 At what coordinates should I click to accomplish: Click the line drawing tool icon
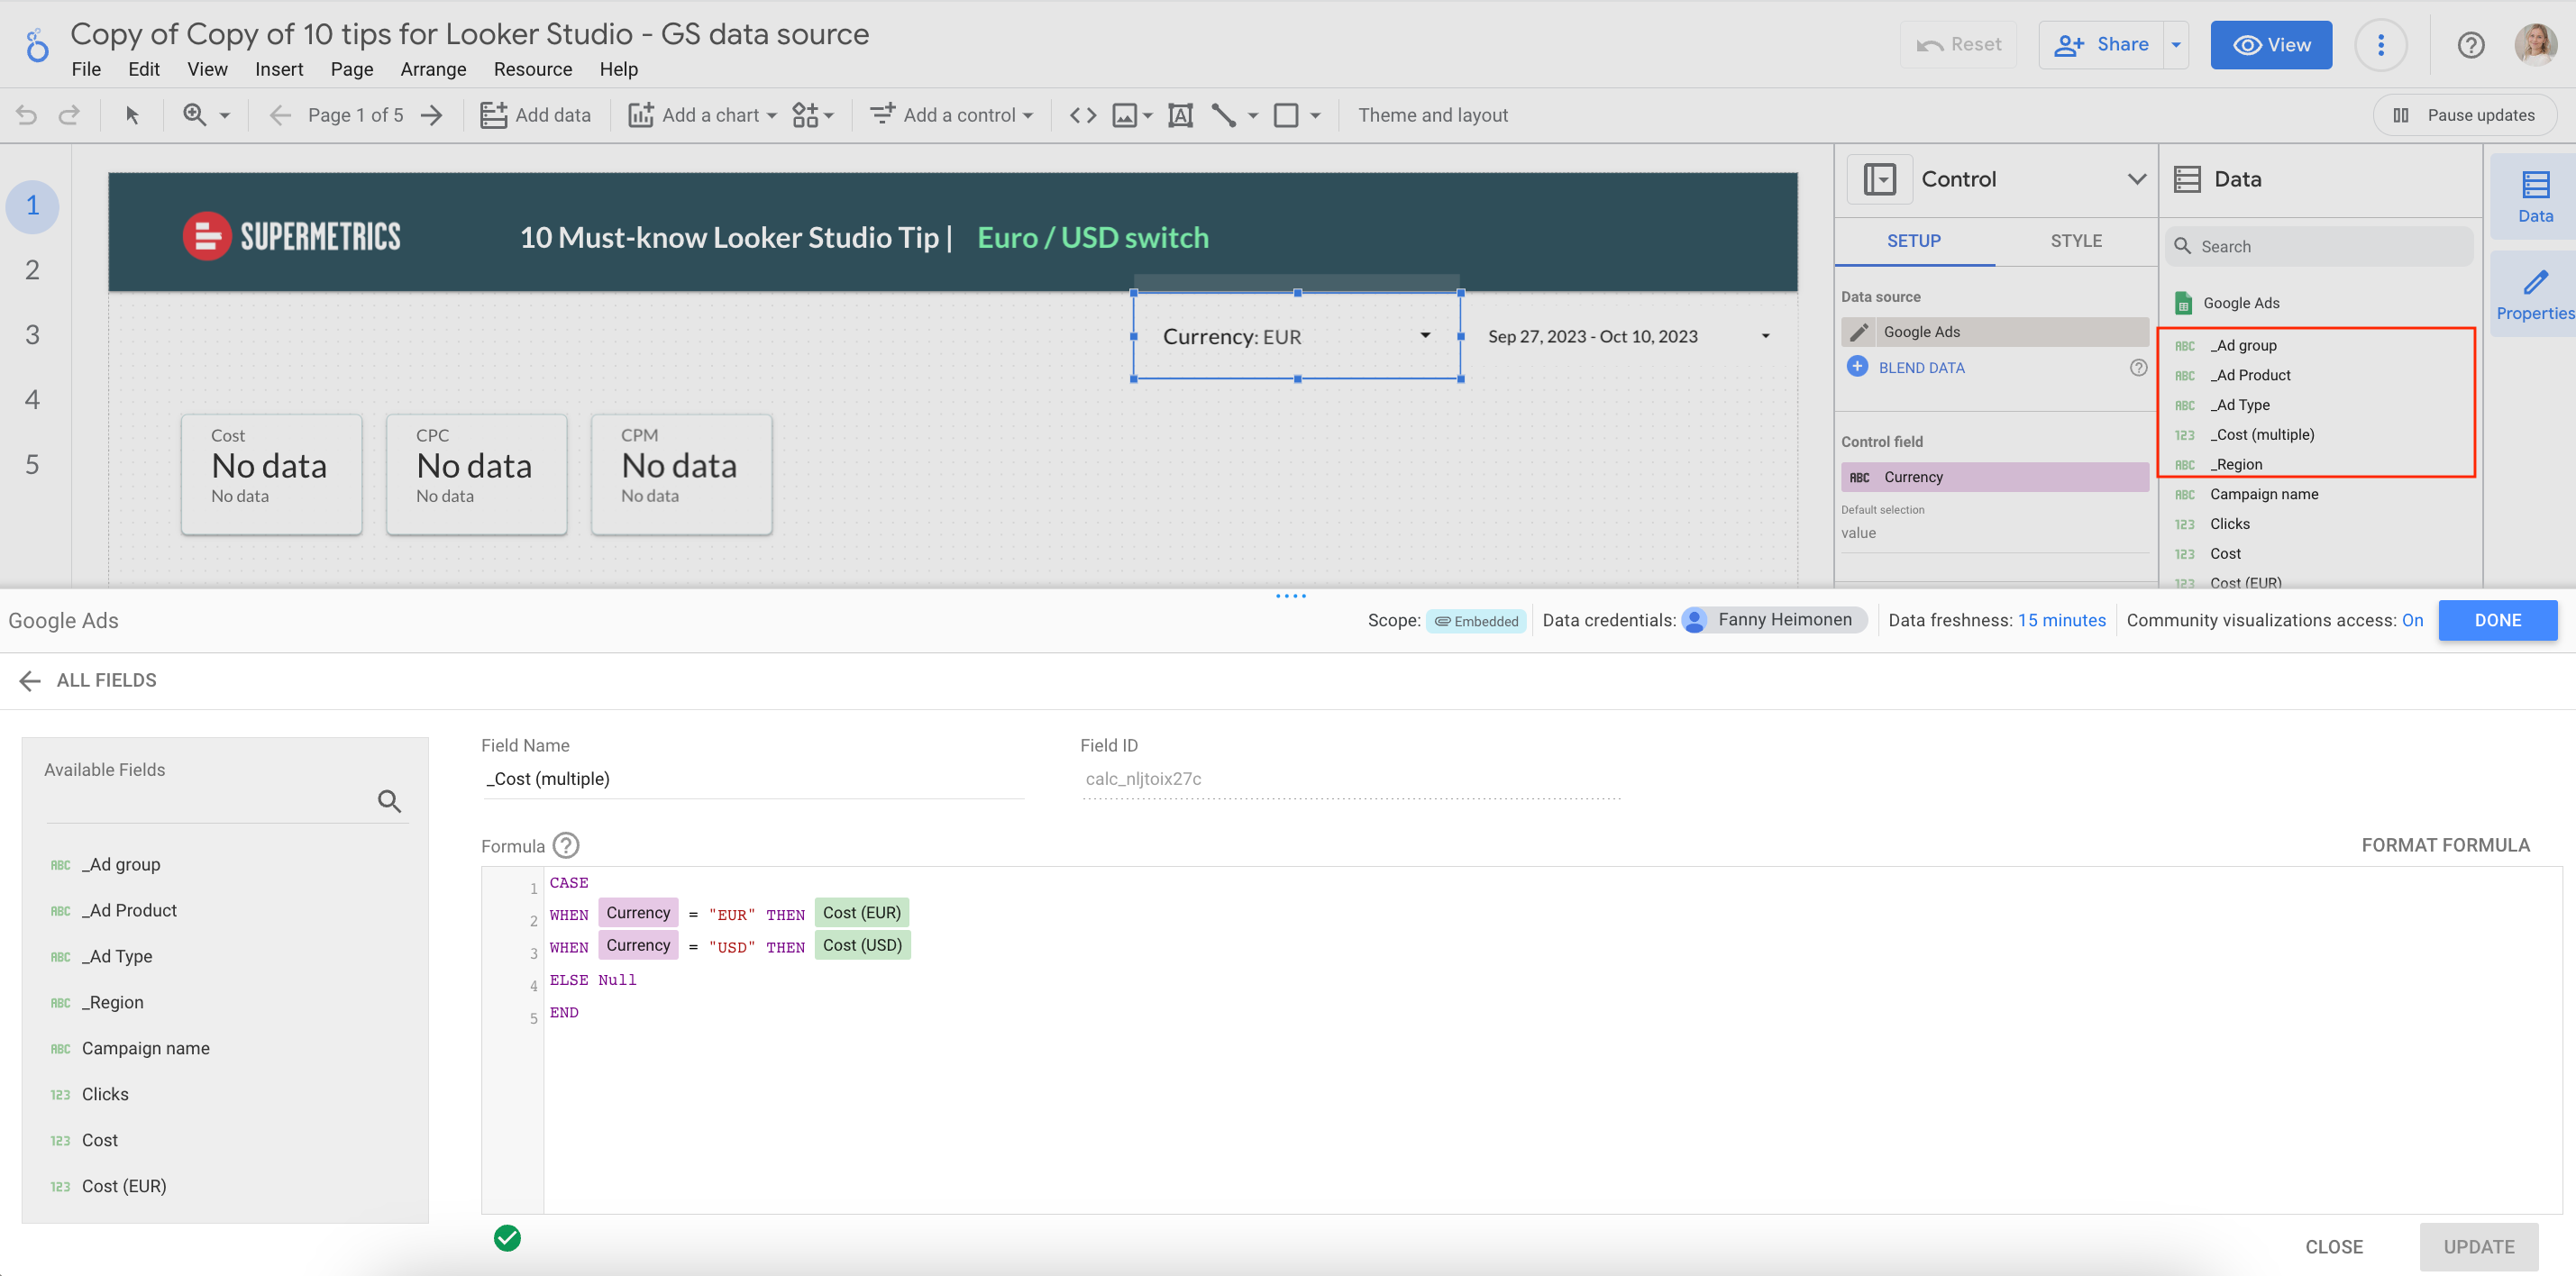(1223, 115)
